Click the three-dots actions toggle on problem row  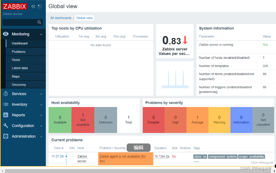pyautogui.click(x=196, y=161)
